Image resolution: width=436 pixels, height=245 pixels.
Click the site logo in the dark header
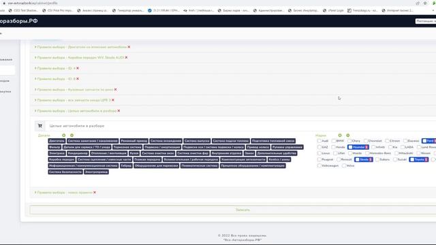[19, 21]
